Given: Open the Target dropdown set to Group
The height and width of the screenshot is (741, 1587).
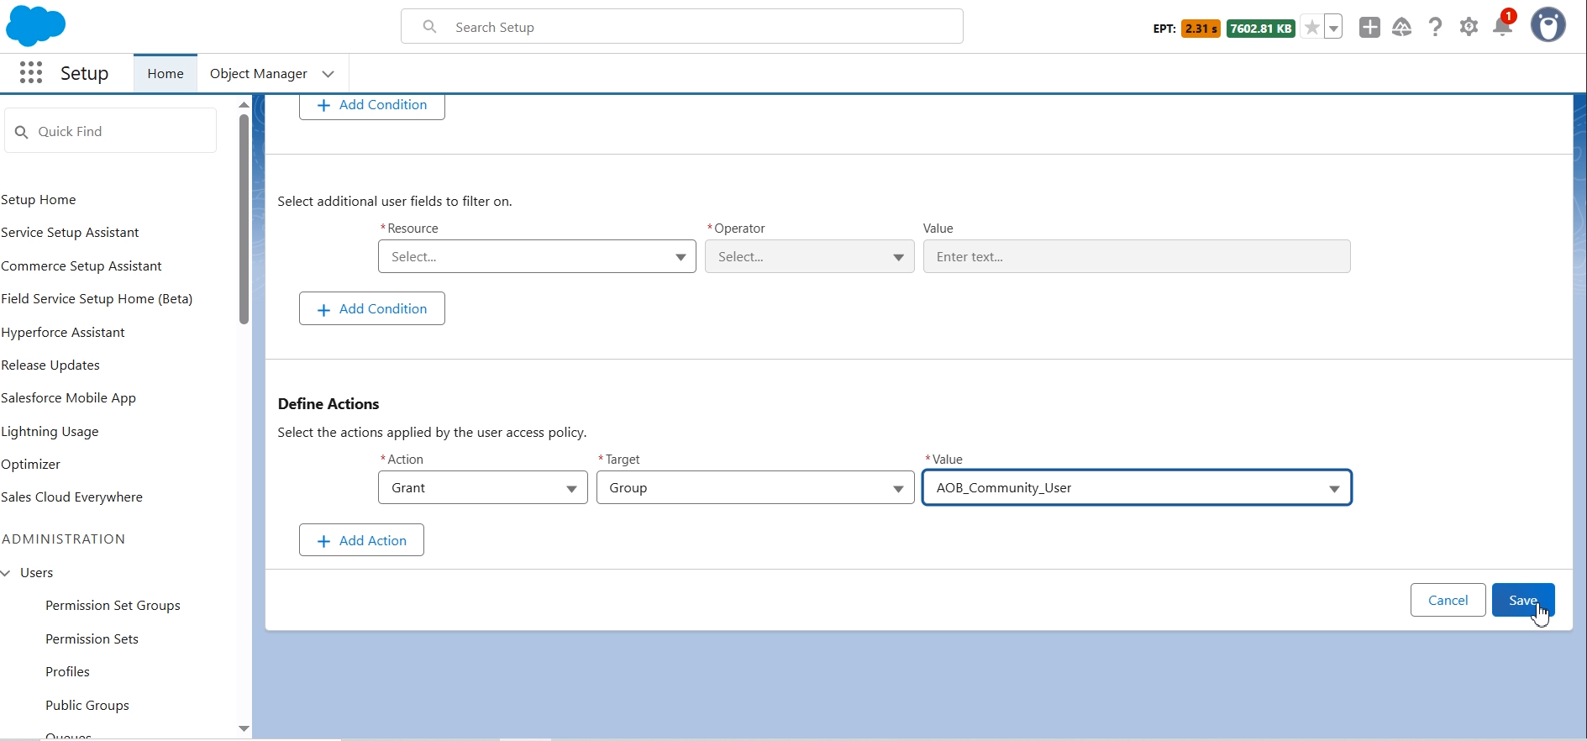Looking at the screenshot, I should 755,488.
